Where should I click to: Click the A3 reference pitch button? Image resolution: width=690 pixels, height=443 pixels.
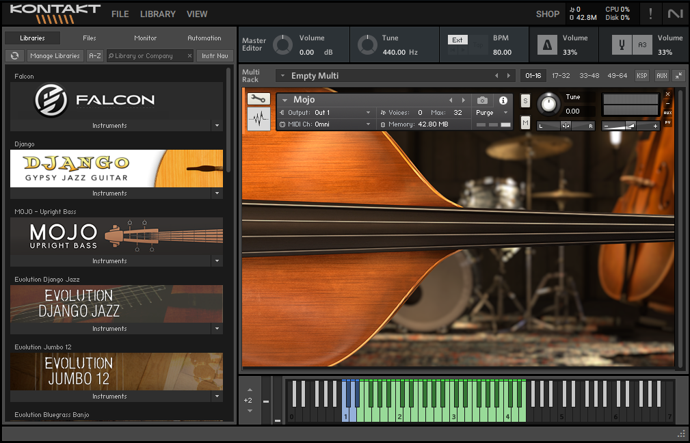click(642, 45)
